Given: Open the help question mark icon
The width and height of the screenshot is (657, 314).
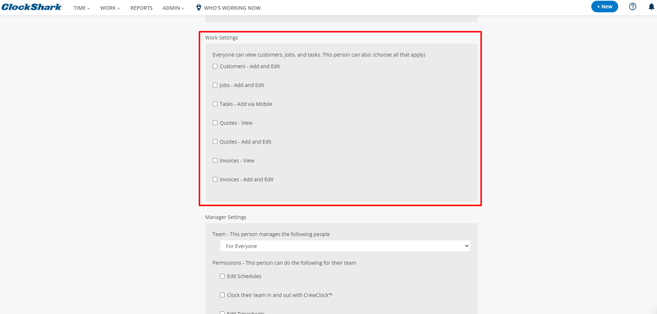Looking at the screenshot, I should click(633, 7).
